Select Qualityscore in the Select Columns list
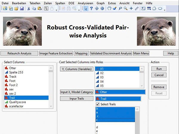This screenshot has height=134, width=179. coord(17,102)
